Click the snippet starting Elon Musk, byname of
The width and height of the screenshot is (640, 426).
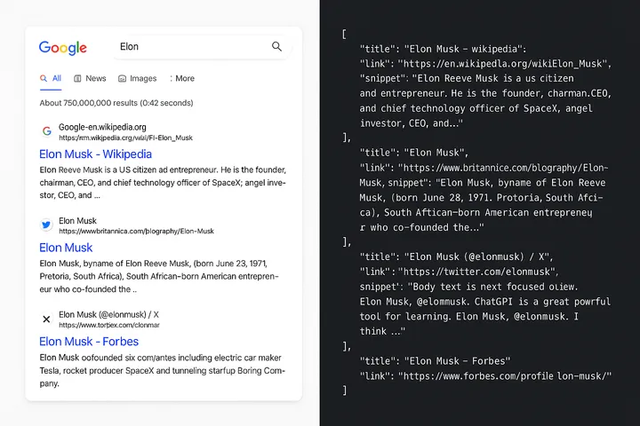point(159,276)
